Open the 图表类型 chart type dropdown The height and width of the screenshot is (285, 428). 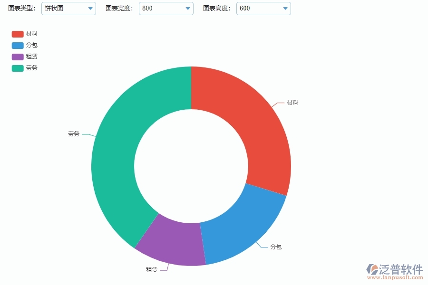point(68,8)
